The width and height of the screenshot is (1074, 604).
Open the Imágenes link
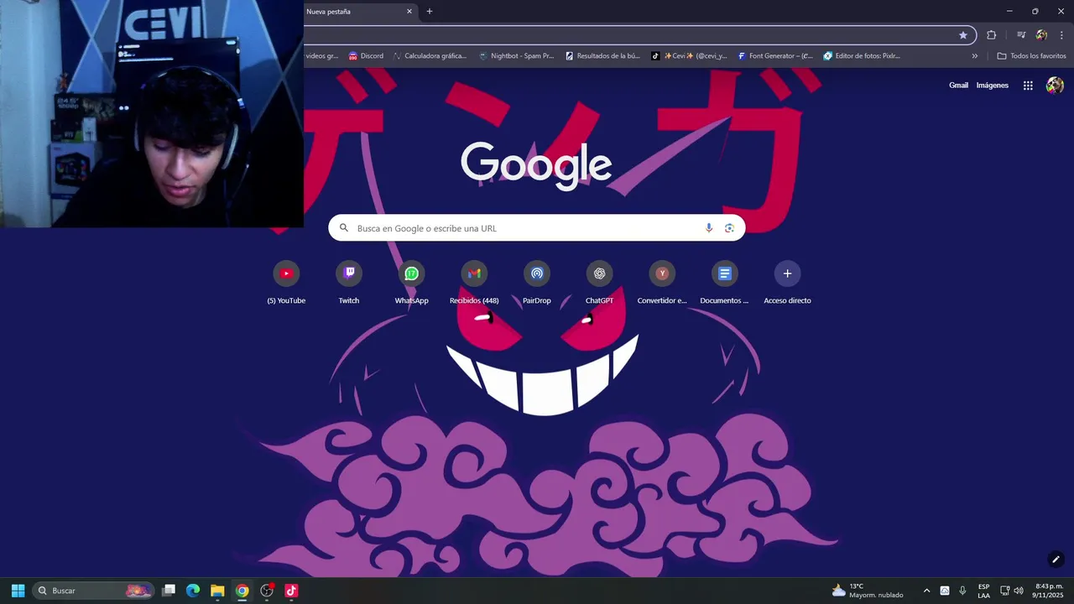[x=993, y=86]
